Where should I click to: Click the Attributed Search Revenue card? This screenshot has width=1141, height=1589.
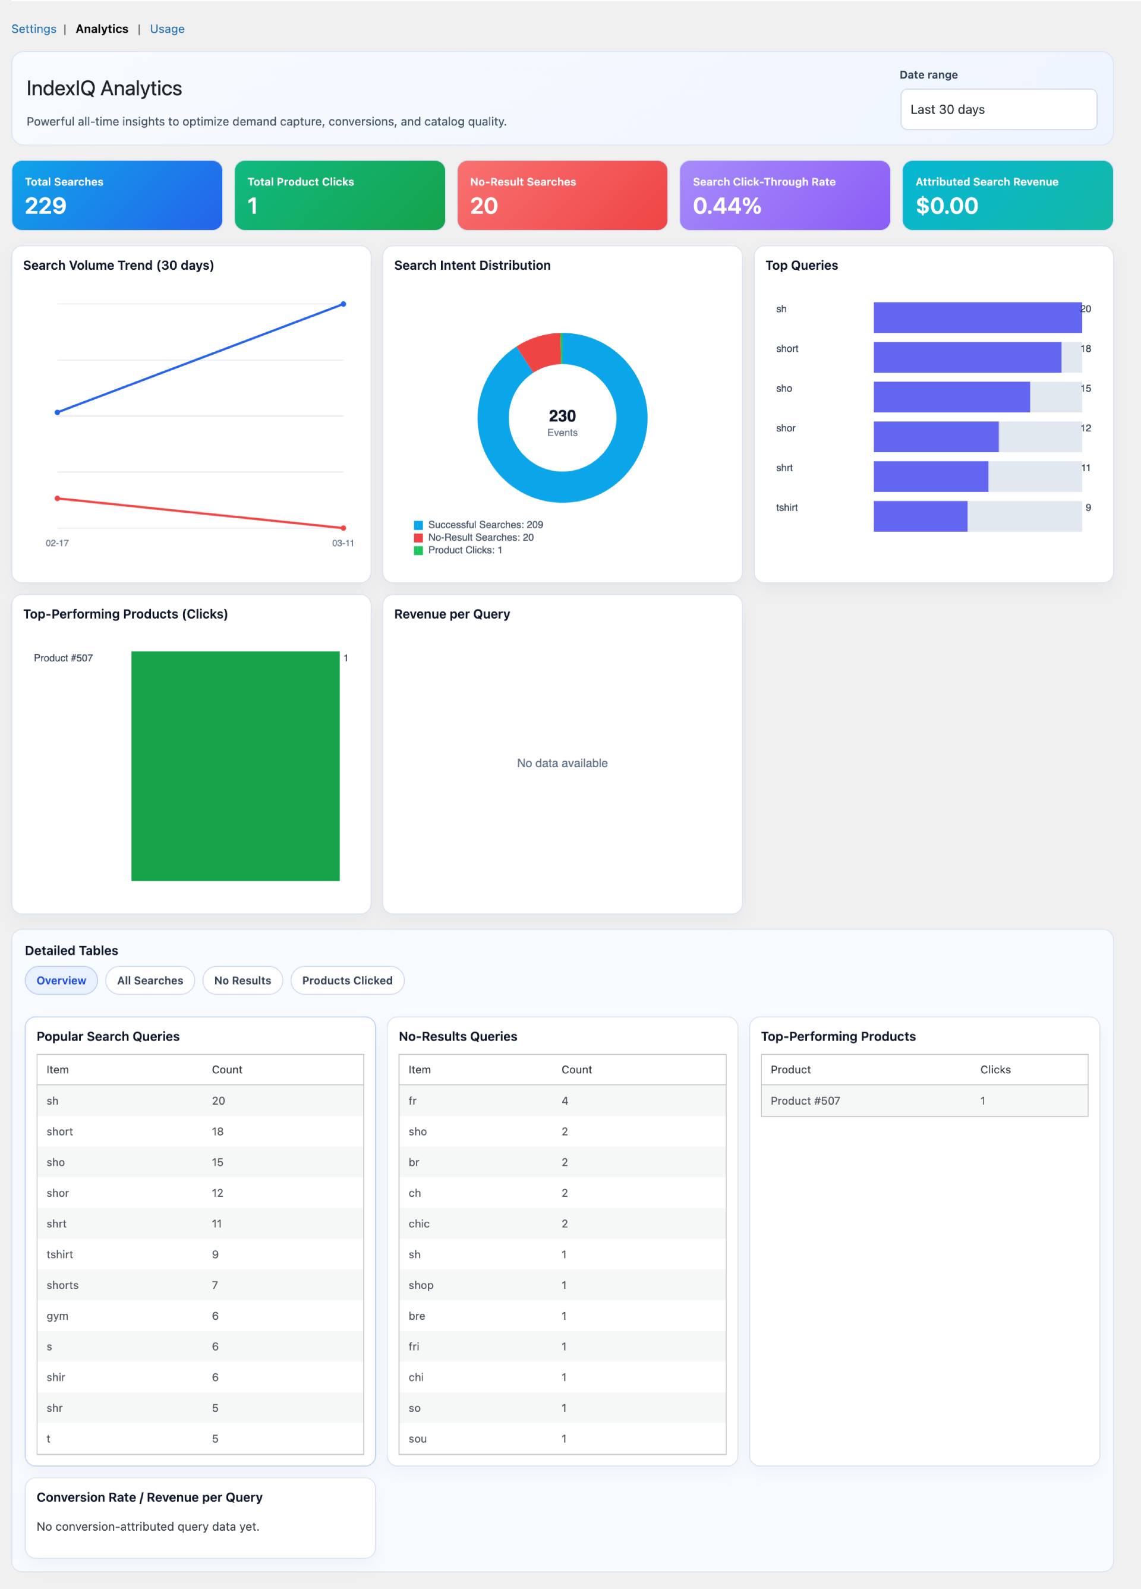click(x=1007, y=195)
